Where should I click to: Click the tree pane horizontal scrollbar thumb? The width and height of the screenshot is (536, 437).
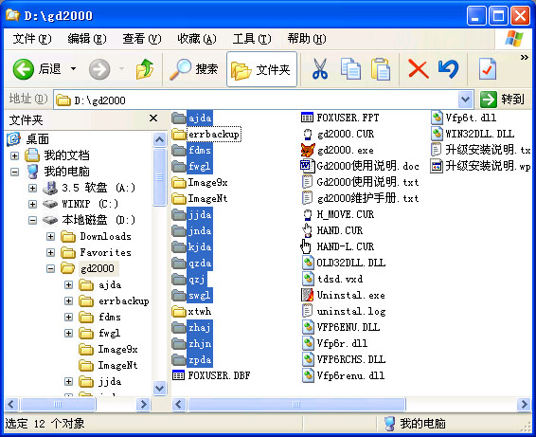(58, 404)
